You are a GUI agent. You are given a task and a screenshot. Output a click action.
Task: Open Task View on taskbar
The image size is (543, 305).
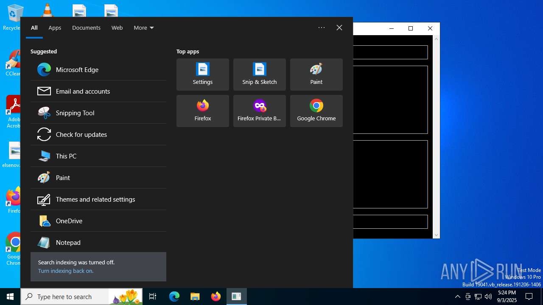click(153, 297)
